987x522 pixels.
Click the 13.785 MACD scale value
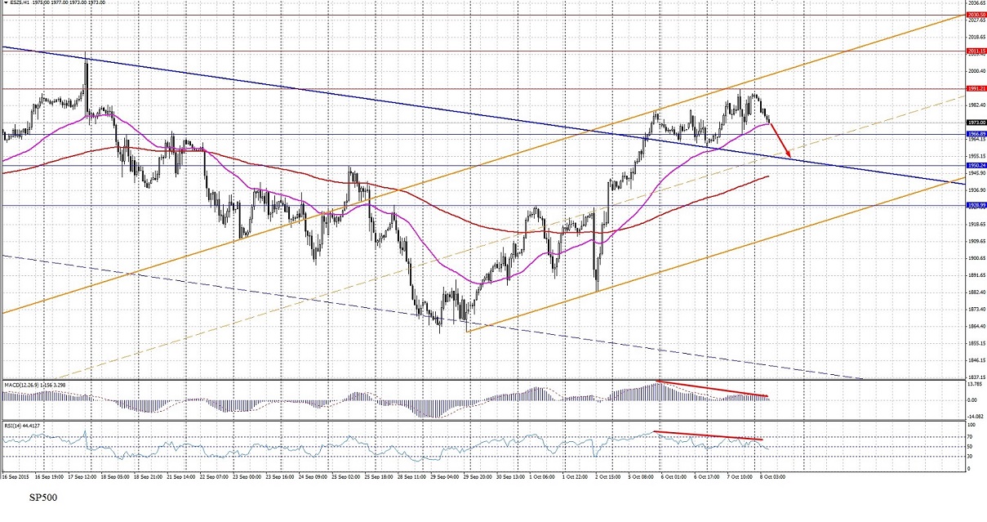(x=976, y=383)
